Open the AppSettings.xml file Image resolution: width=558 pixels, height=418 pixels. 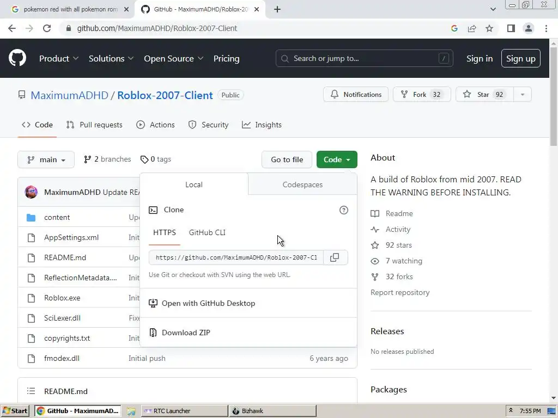71,237
